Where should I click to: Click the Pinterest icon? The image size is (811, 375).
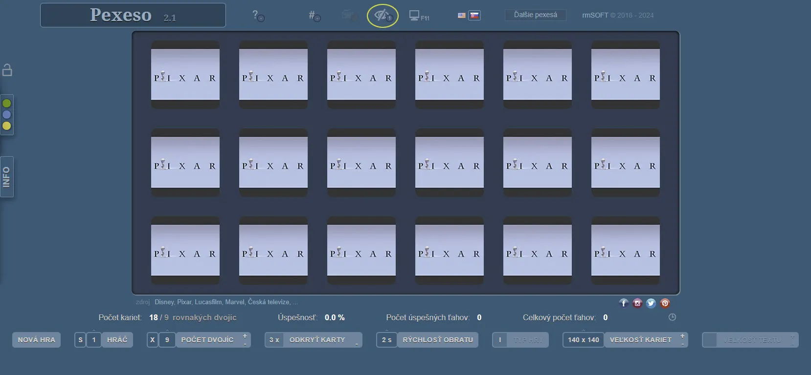click(x=665, y=303)
